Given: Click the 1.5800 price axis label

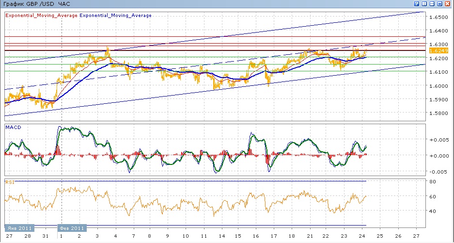Looking at the screenshot, I should pyautogui.click(x=438, y=113).
